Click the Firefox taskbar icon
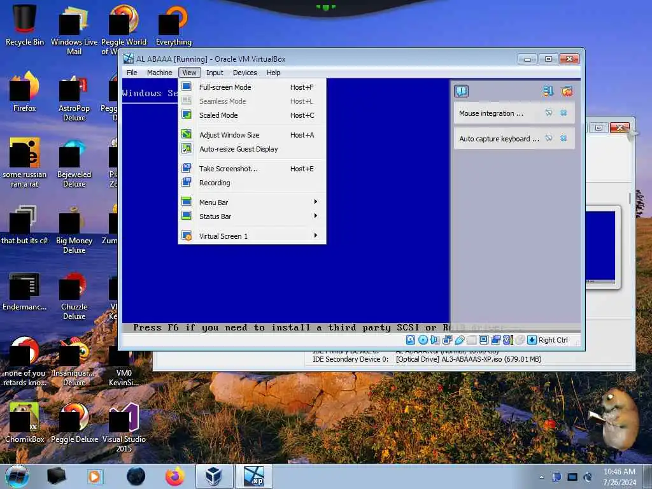652x489 pixels. (174, 476)
